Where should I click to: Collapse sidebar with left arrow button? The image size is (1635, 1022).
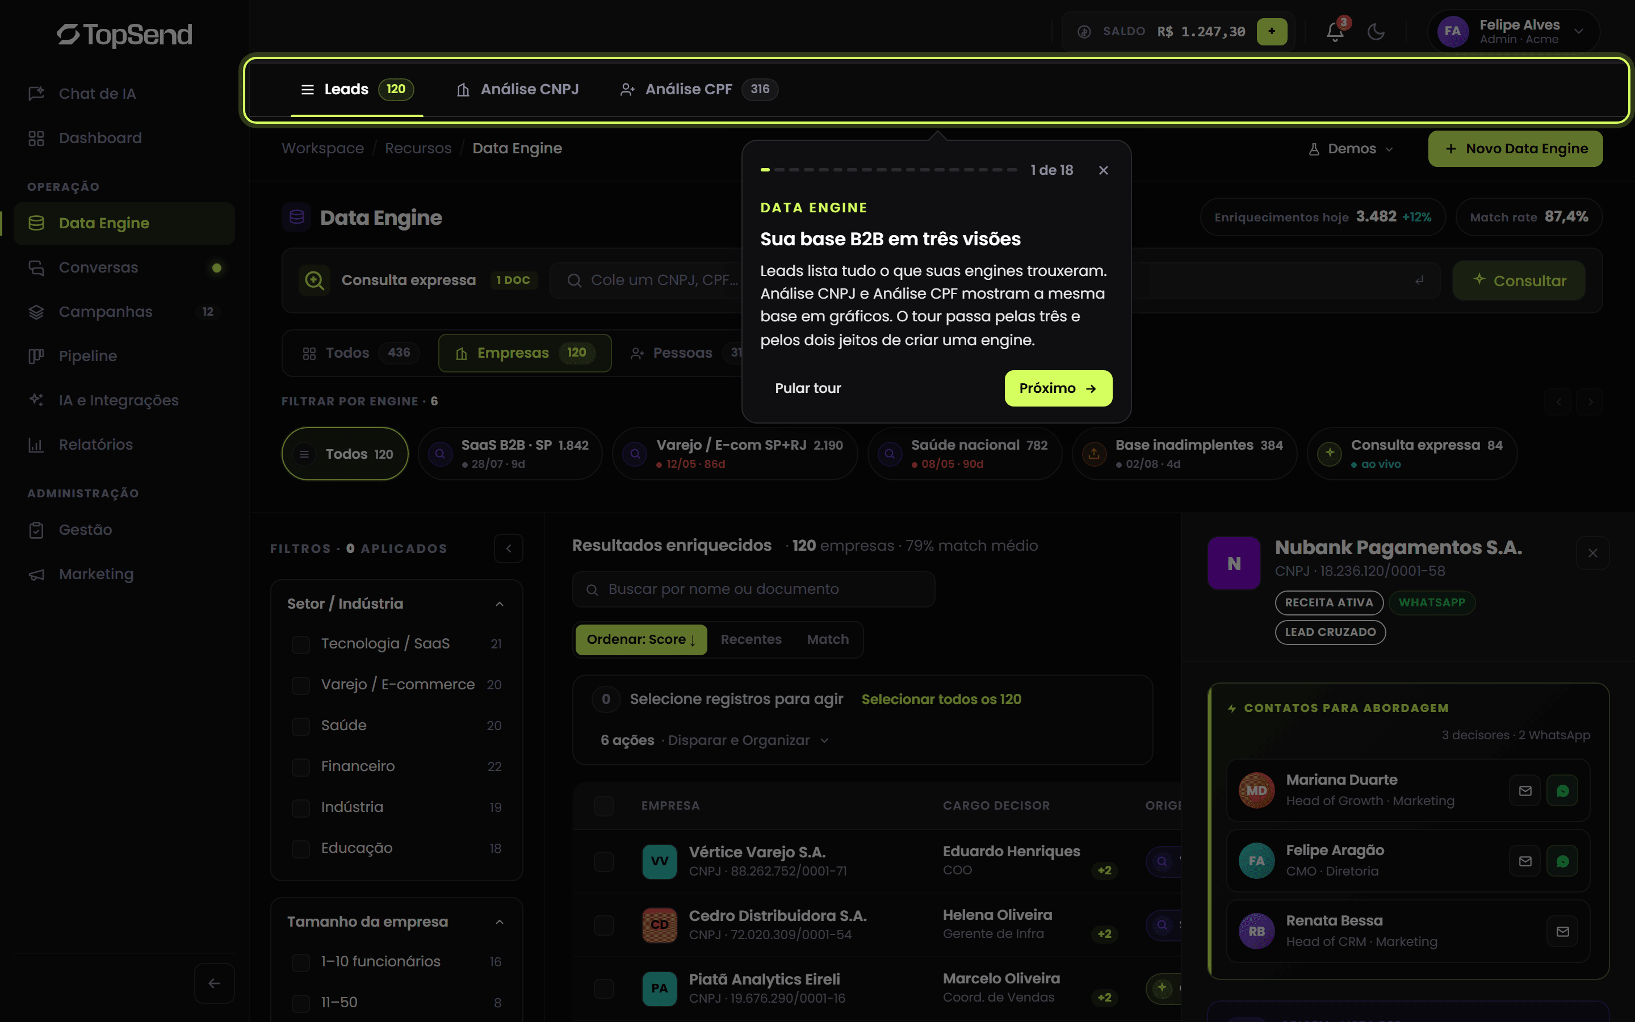(214, 983)
